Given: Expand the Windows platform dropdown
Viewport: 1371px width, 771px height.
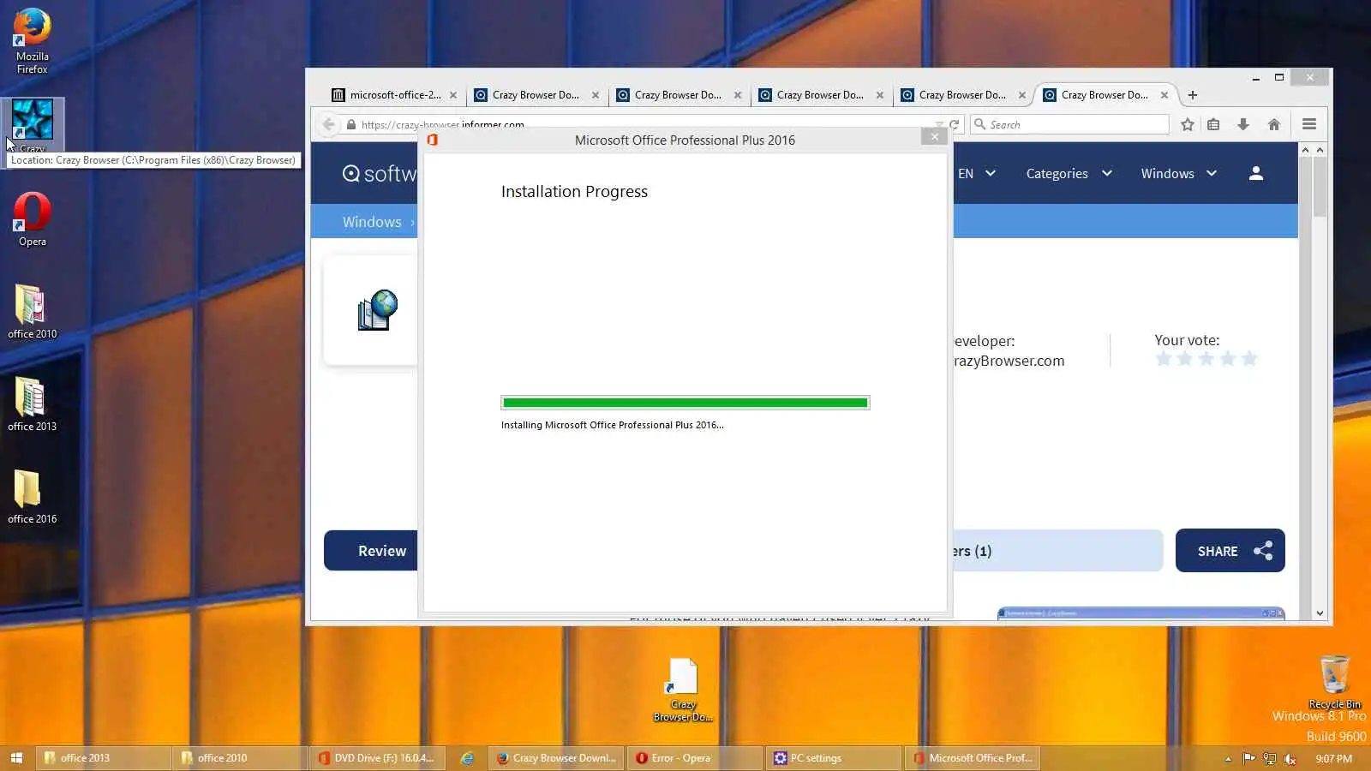Looking at the screenshot, I should click(1179, 173).
